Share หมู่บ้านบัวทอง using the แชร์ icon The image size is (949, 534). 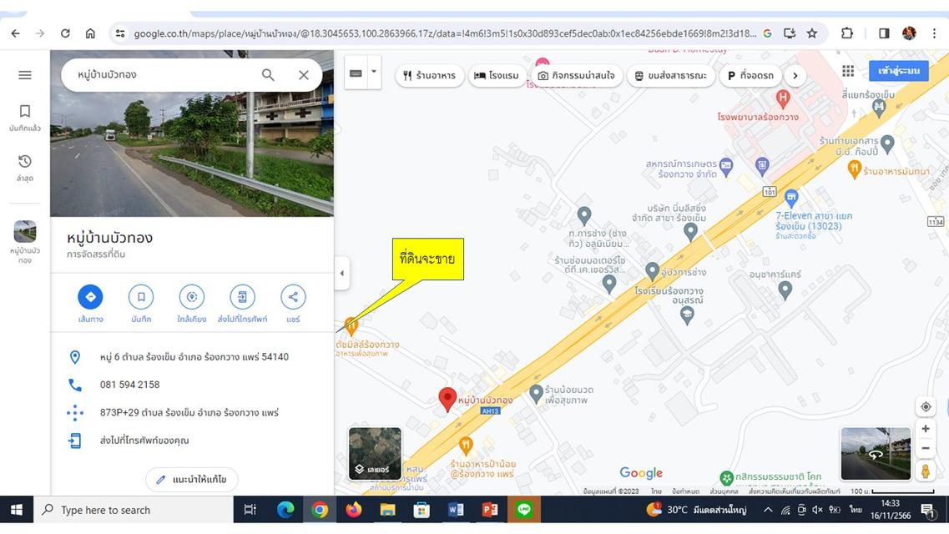tap(292, 296)
